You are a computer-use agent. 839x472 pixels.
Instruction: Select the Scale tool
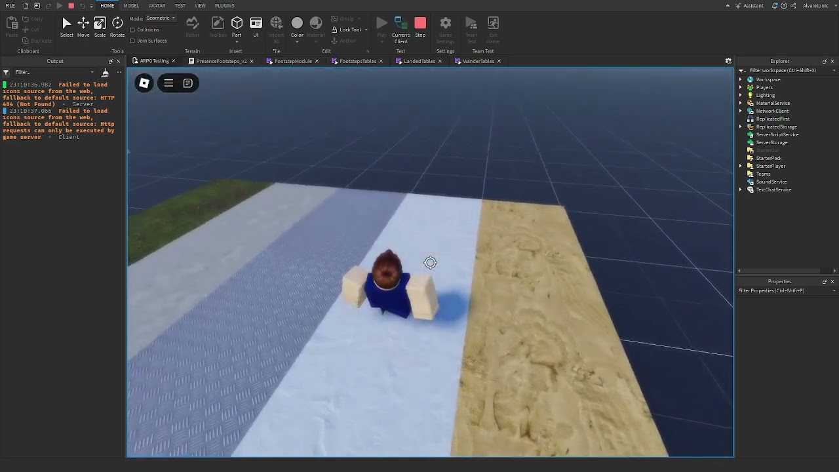click(x=100, y=26)
